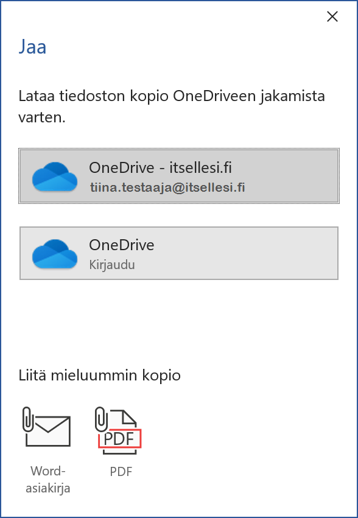The height and width of the screenshot is (518, 358).
Task: Attach a copy using the envelope icon
Action: pos(47,427)
